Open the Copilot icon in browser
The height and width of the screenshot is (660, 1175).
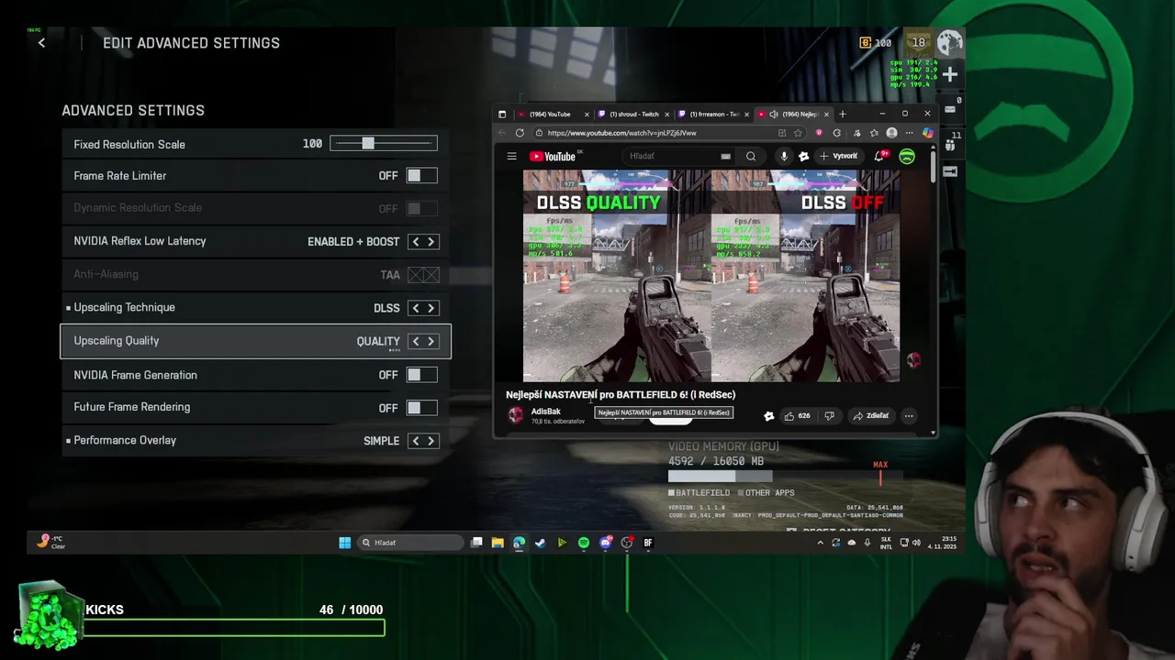click(x=927, y=133)
